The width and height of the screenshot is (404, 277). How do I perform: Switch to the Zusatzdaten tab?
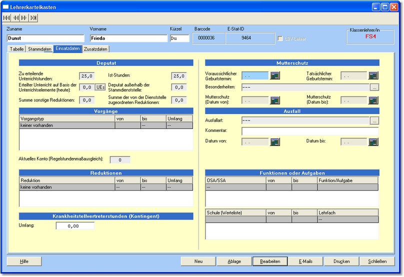[95, 49]
